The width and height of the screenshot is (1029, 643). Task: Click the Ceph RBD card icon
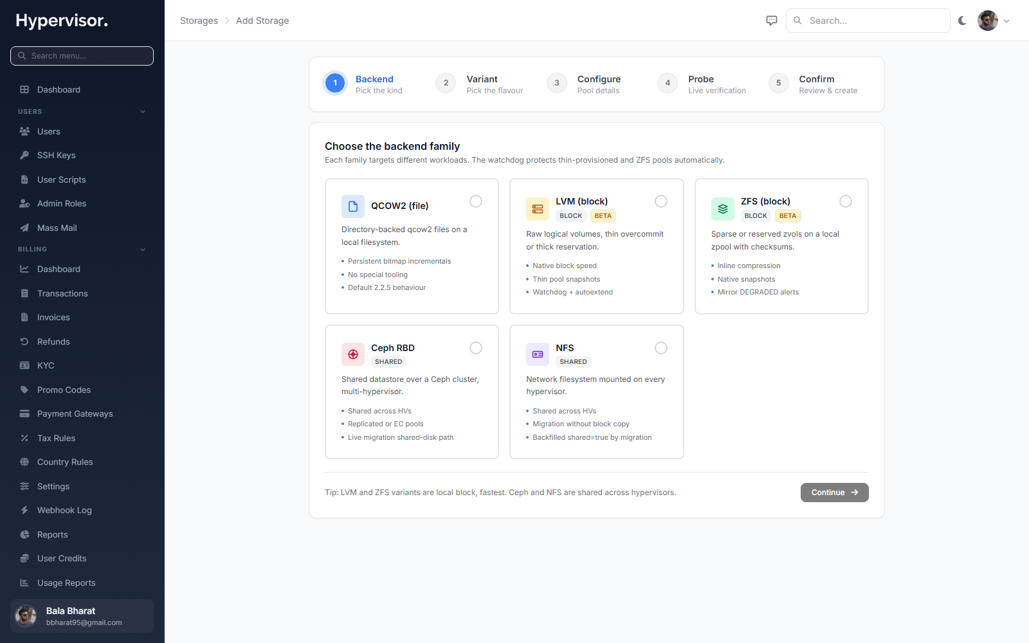click(x=353, y=354)
